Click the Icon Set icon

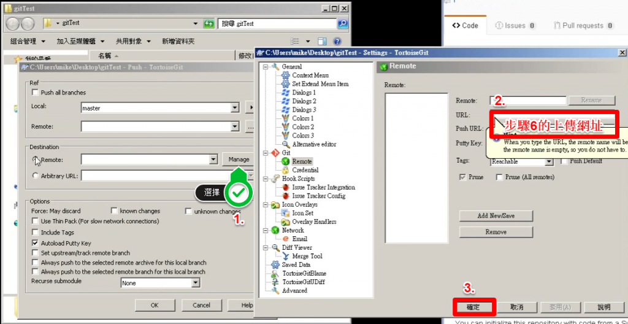(285, 213)
